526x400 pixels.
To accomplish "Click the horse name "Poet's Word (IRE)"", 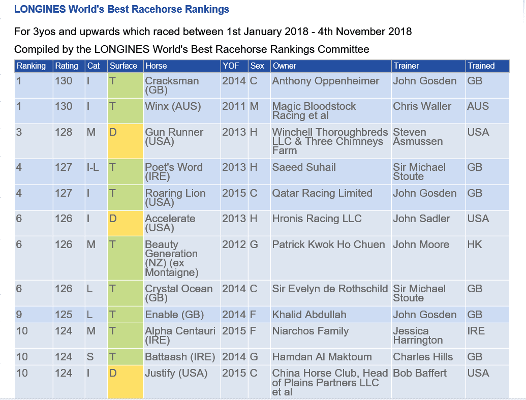I will (x=173, y=171).
